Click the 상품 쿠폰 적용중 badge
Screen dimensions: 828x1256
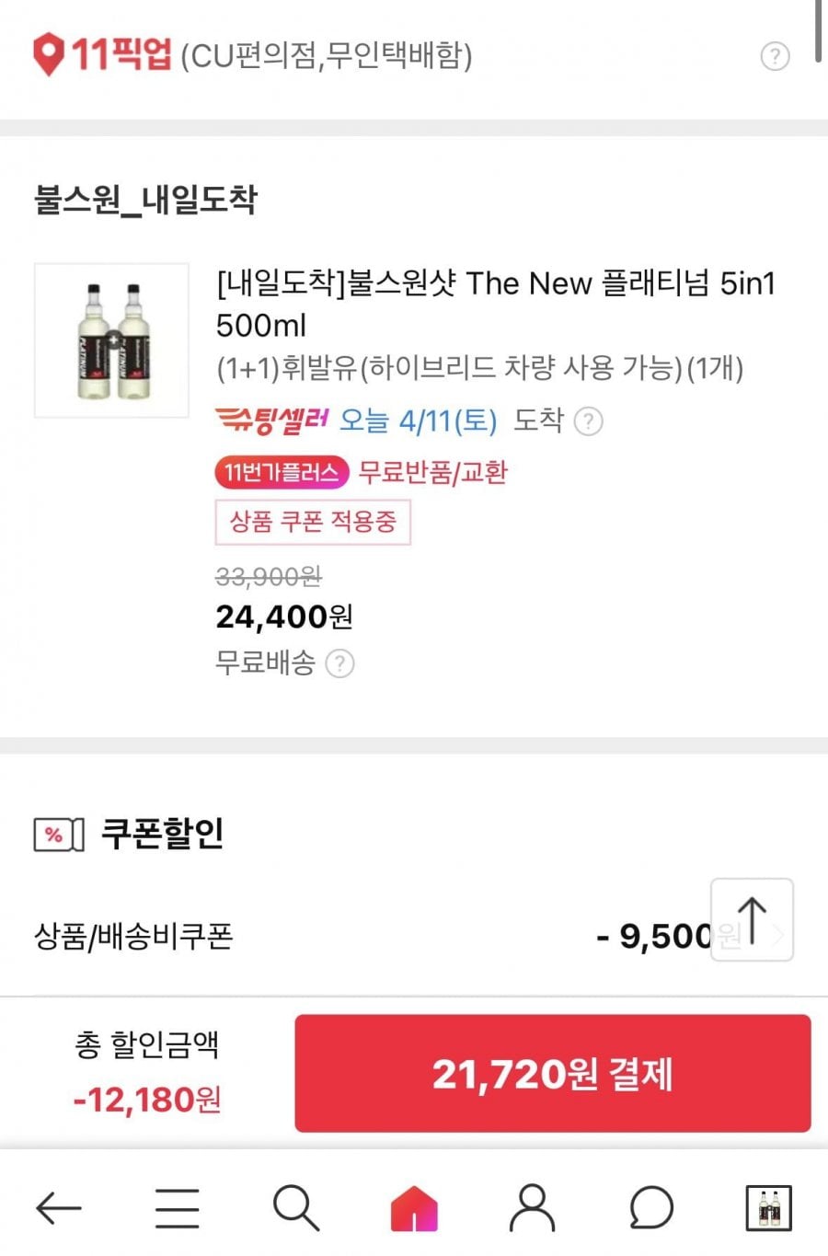313,522
